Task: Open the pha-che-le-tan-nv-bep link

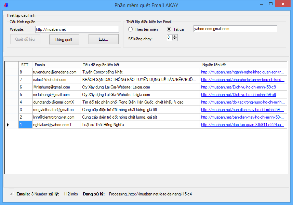Action: (243, 80)
